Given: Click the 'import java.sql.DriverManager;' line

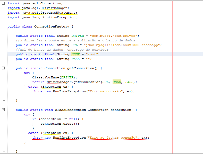Looking at the screenshot, I should 38,8.
